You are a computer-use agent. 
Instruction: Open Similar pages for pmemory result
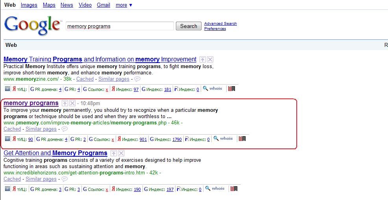pyautogui.click(x=41, y=129)
